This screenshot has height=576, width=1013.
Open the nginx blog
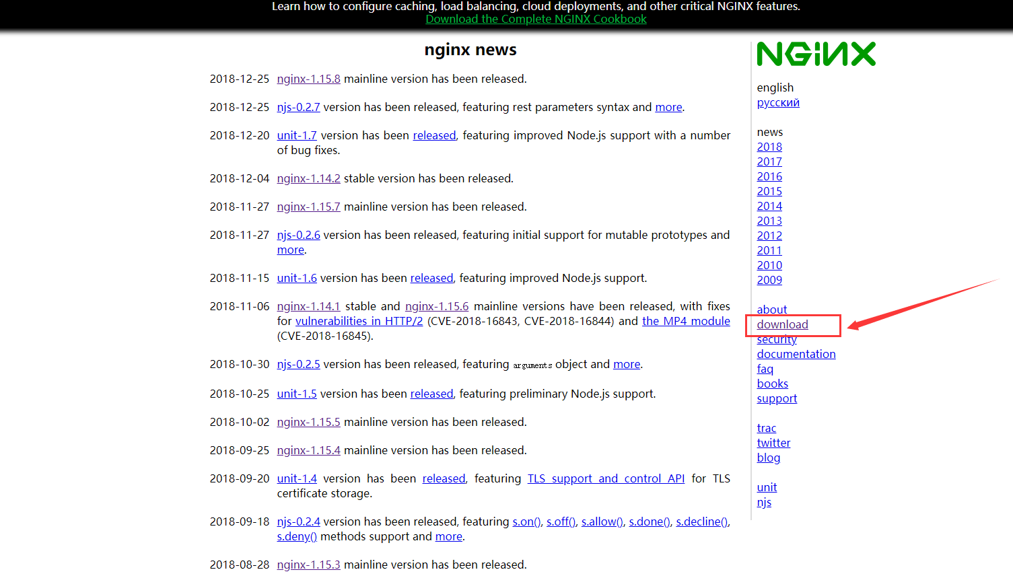pos(768,458)
